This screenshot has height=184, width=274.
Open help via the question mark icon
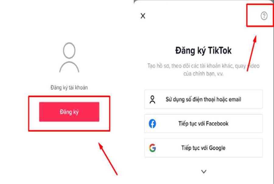pos(264,16)
